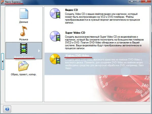Click the Super Video CD description text
The image size is (152, 114).
pos(104,43)
